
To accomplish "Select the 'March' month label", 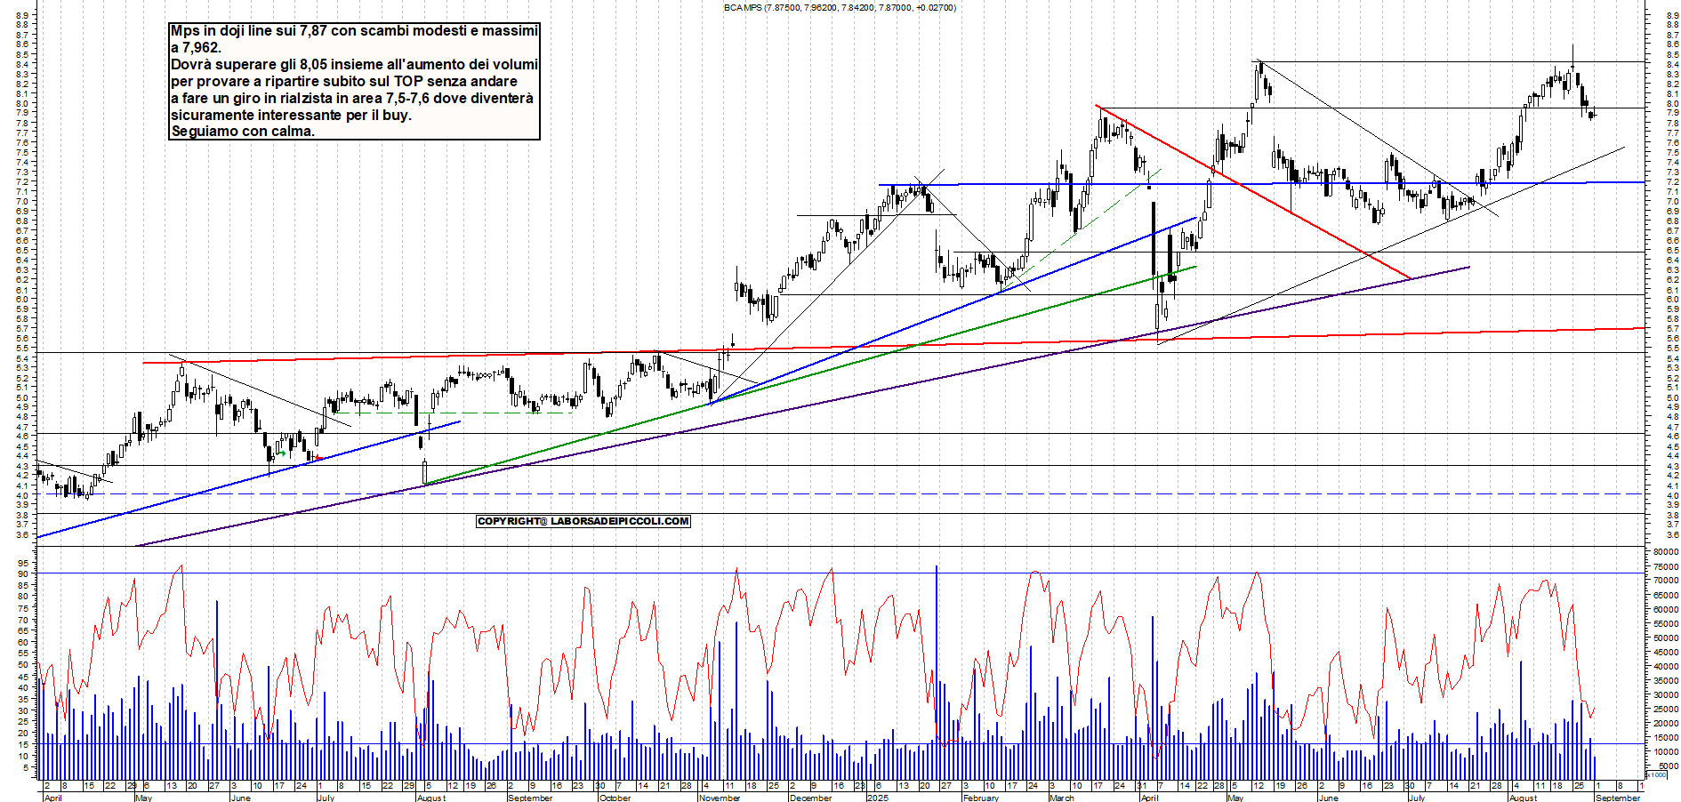I will pyautogui.click(x=1061, y=798).
